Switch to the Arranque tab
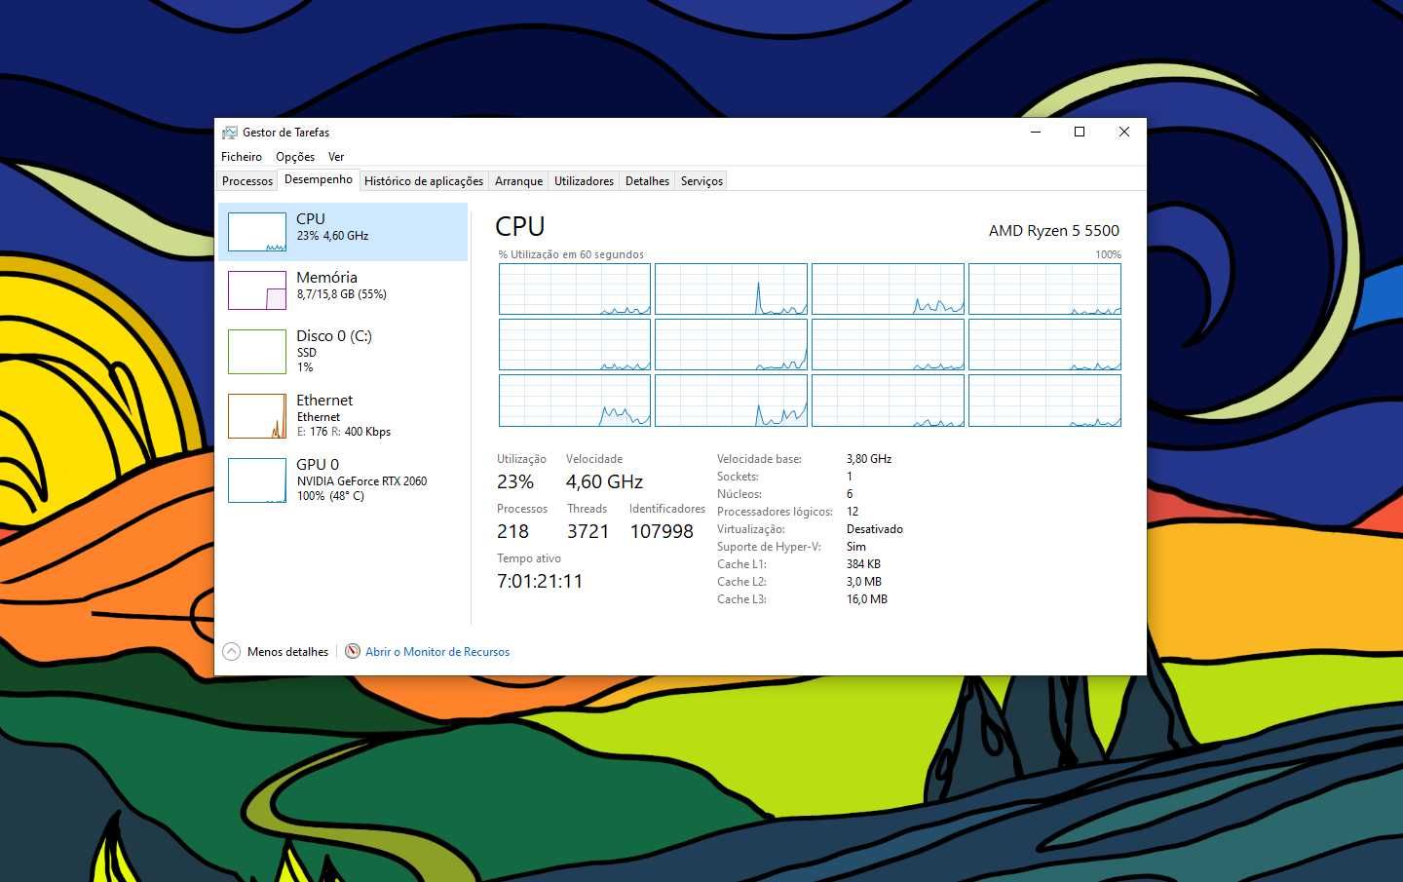The image size is (1403, 882). coord(518,181)
